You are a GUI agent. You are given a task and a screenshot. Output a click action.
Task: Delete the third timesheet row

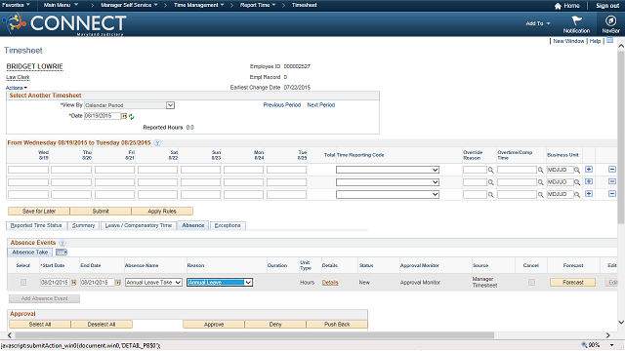(612, 194)
